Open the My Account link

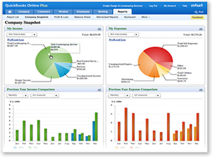pyautogui.click(x=170, y=6)
